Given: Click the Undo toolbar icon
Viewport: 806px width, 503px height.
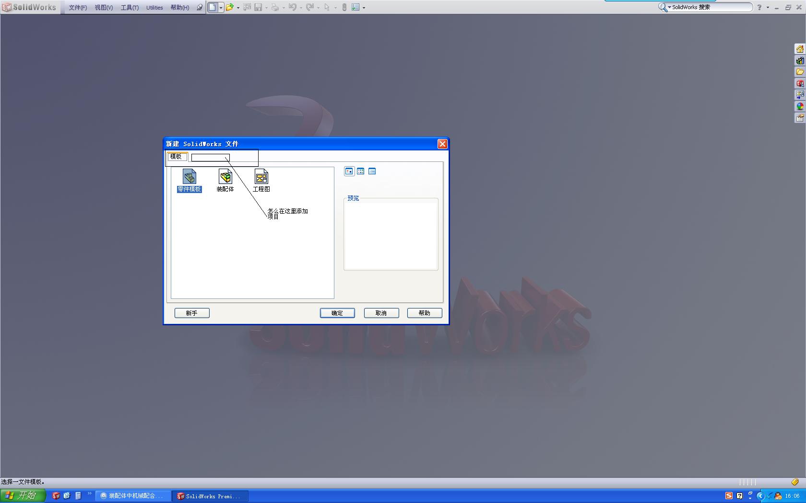Looking at the screenshot, I should [292, 7].
